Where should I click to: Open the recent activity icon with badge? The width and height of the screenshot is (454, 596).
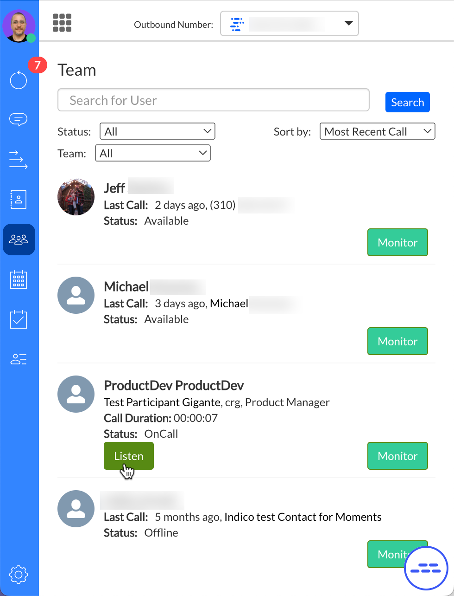[x=19, y=80]
